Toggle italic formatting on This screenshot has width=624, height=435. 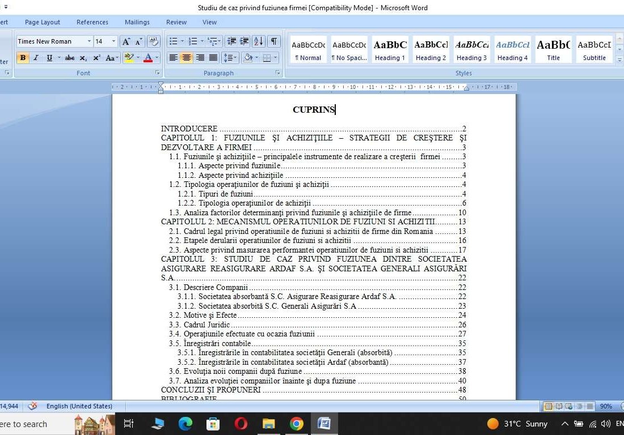(x=35, y=58)
